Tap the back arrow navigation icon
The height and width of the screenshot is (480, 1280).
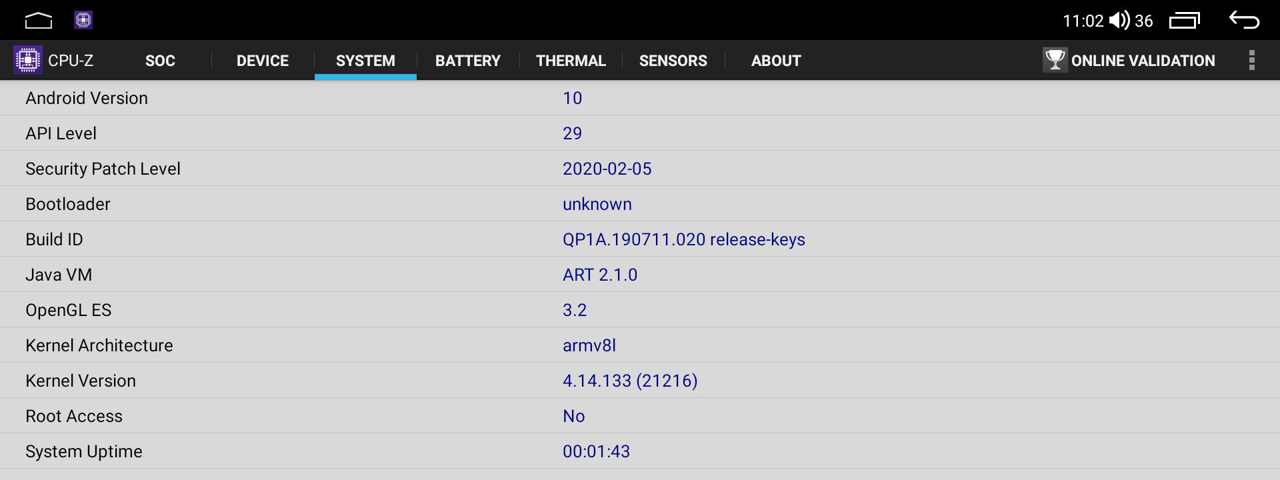(x=1244, y=20)
